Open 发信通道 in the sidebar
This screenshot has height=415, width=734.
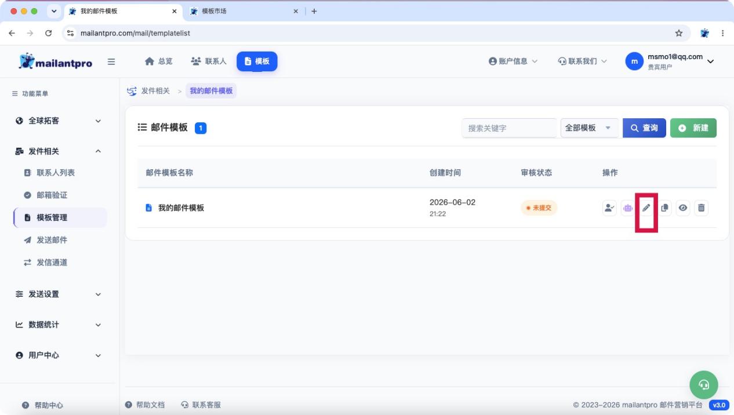tap(52, 263)
